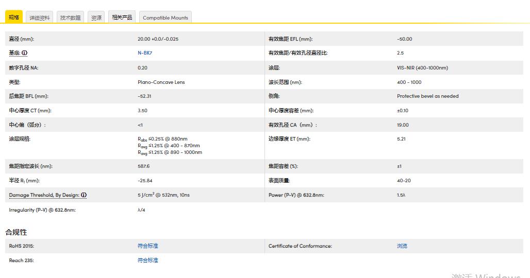Viewport: 530px width, 278px height.
Task: Click the Irregularity (P-V) @ 632.8nm label
Action: pyautogui.click(x=42, y=210)
